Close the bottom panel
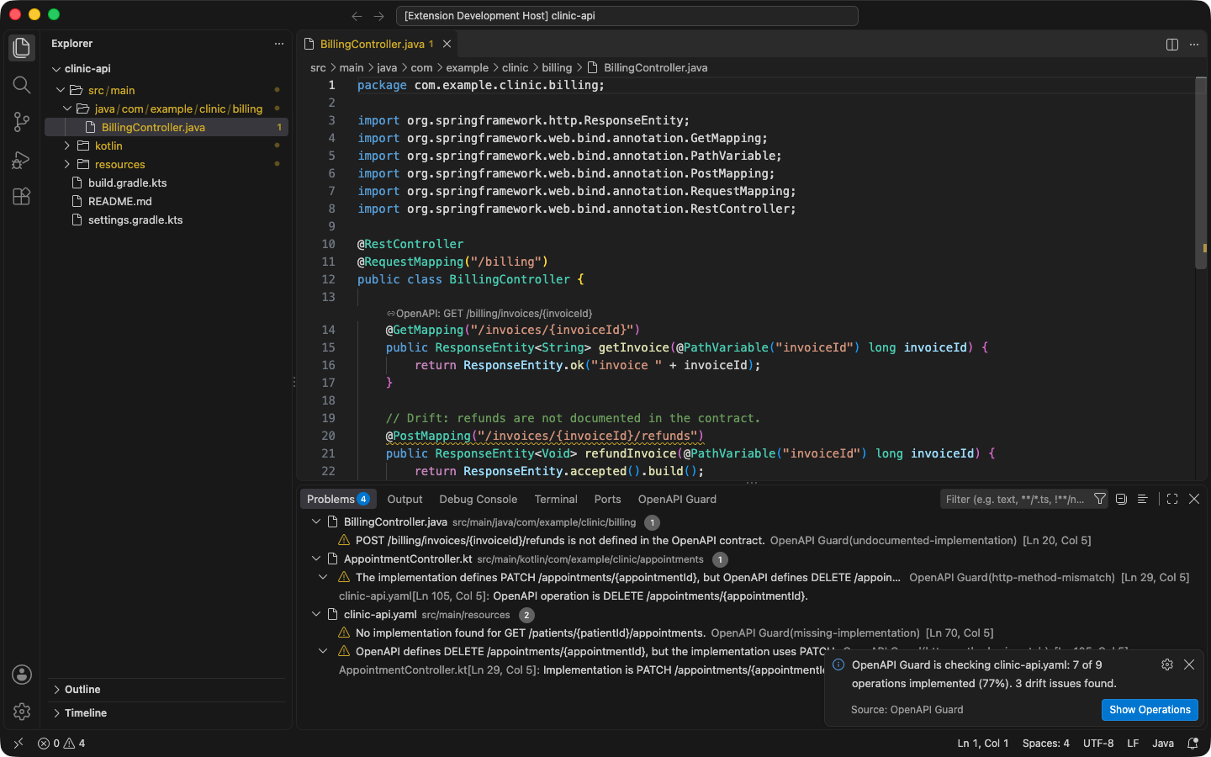The image size is (1211, 757). click(x=1194, y=499)
